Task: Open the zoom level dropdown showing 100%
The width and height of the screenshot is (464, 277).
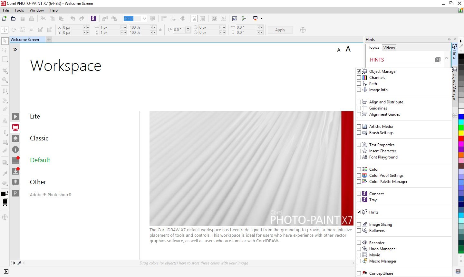Action: (144, 18)
